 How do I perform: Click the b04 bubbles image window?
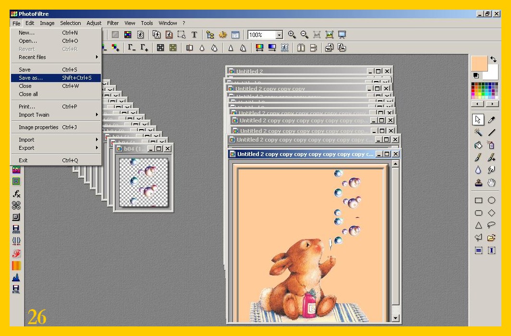tap(144, 182)
